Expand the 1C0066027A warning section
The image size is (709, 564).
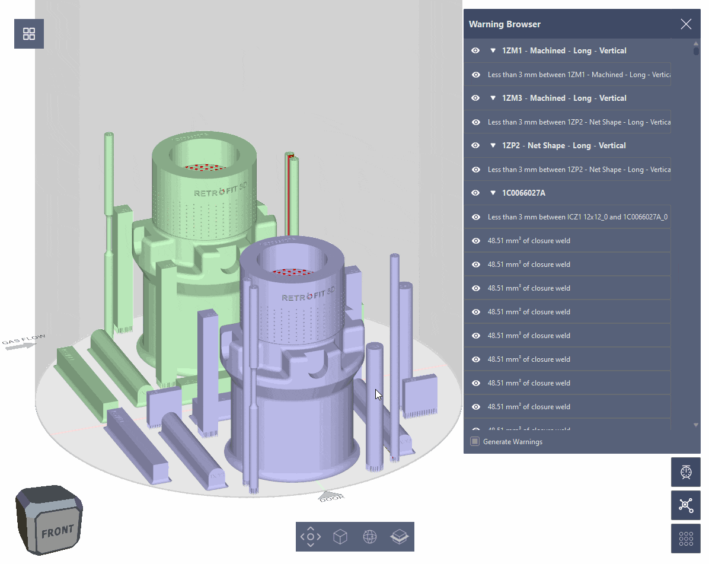point(493,193)
